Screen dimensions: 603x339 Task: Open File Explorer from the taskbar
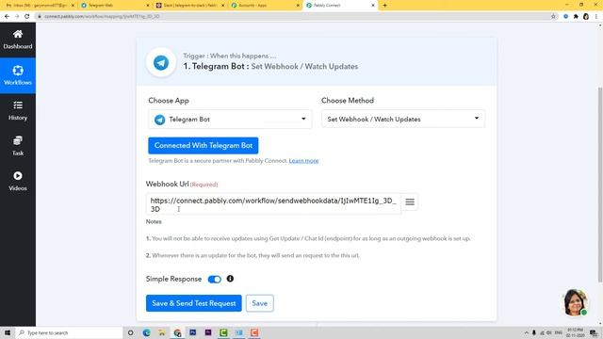click(162, 332)
